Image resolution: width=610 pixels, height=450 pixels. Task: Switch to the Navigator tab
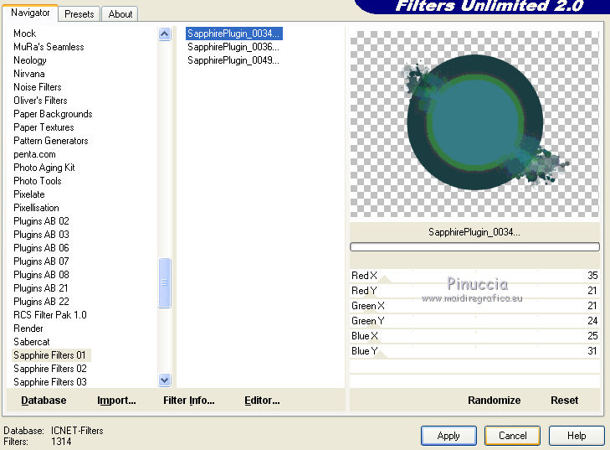[x=30, y=13]
